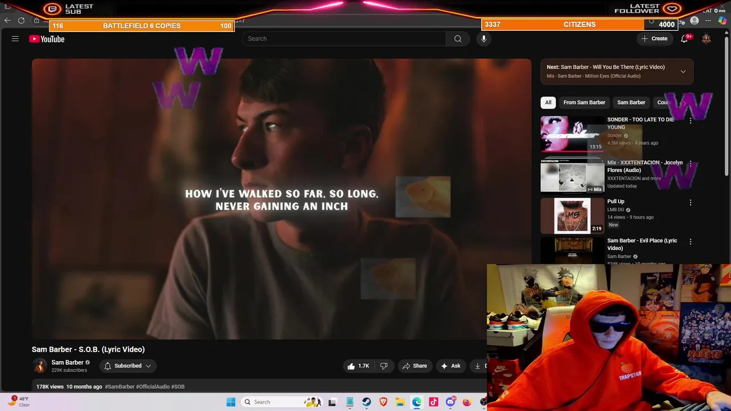The image size is (731, 411).
Task: Open the YouTube guide hamburger menu
Action: click(x=15, y=39)
